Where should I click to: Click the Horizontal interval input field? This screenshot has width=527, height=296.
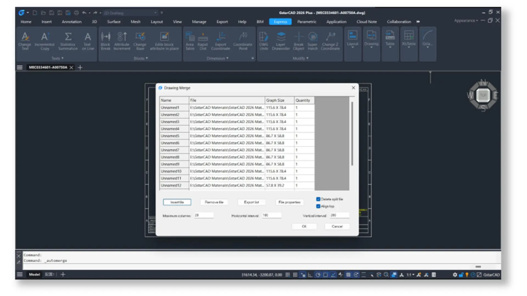coord(272,215)
